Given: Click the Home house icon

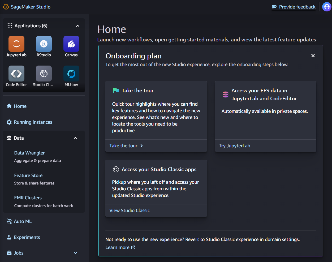Looking at the screenshot, I should point(9,106).
